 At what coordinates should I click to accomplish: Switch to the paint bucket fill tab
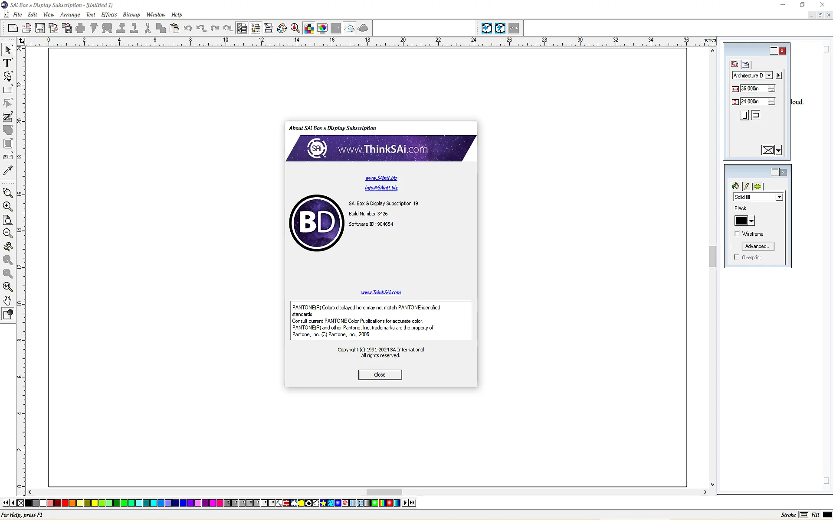tap(736, 186)
